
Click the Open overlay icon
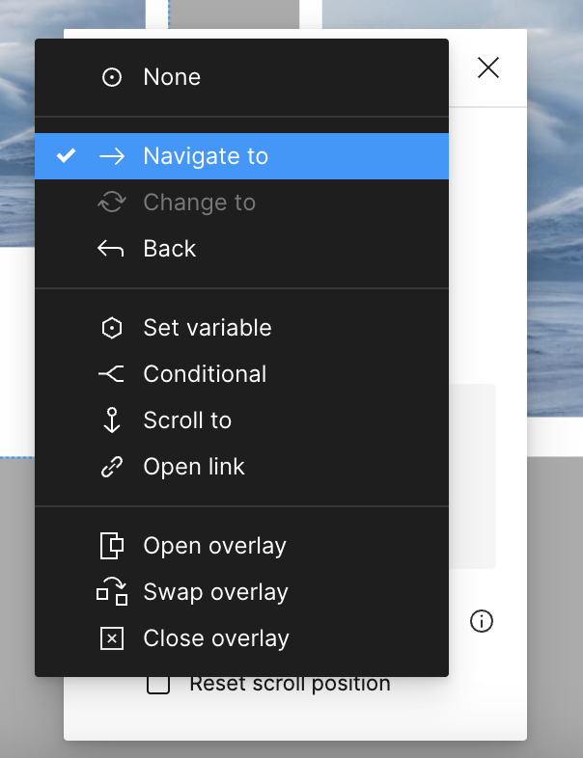coord(112,546)
